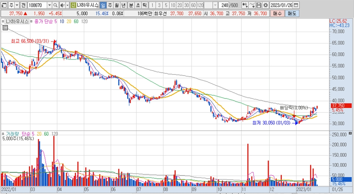Click the panel layout icon at toolbar start
This screenshot has height=194, width=354.
(x=4, y=5)
